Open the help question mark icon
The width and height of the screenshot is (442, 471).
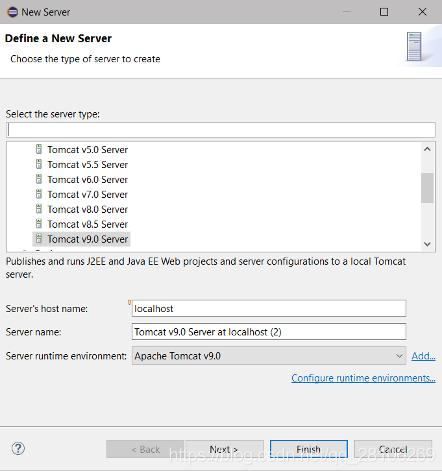(x=18, y=448)
